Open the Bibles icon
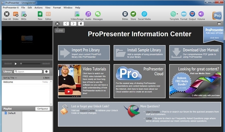Viewport: 225px width, 132px height. pos(125,14)
